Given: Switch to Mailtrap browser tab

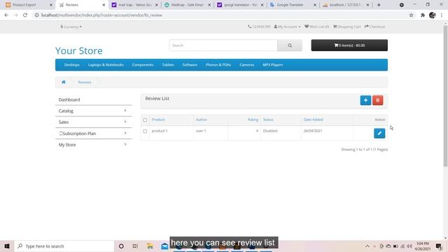Looking at the screenshot, I should pos(187,5).
